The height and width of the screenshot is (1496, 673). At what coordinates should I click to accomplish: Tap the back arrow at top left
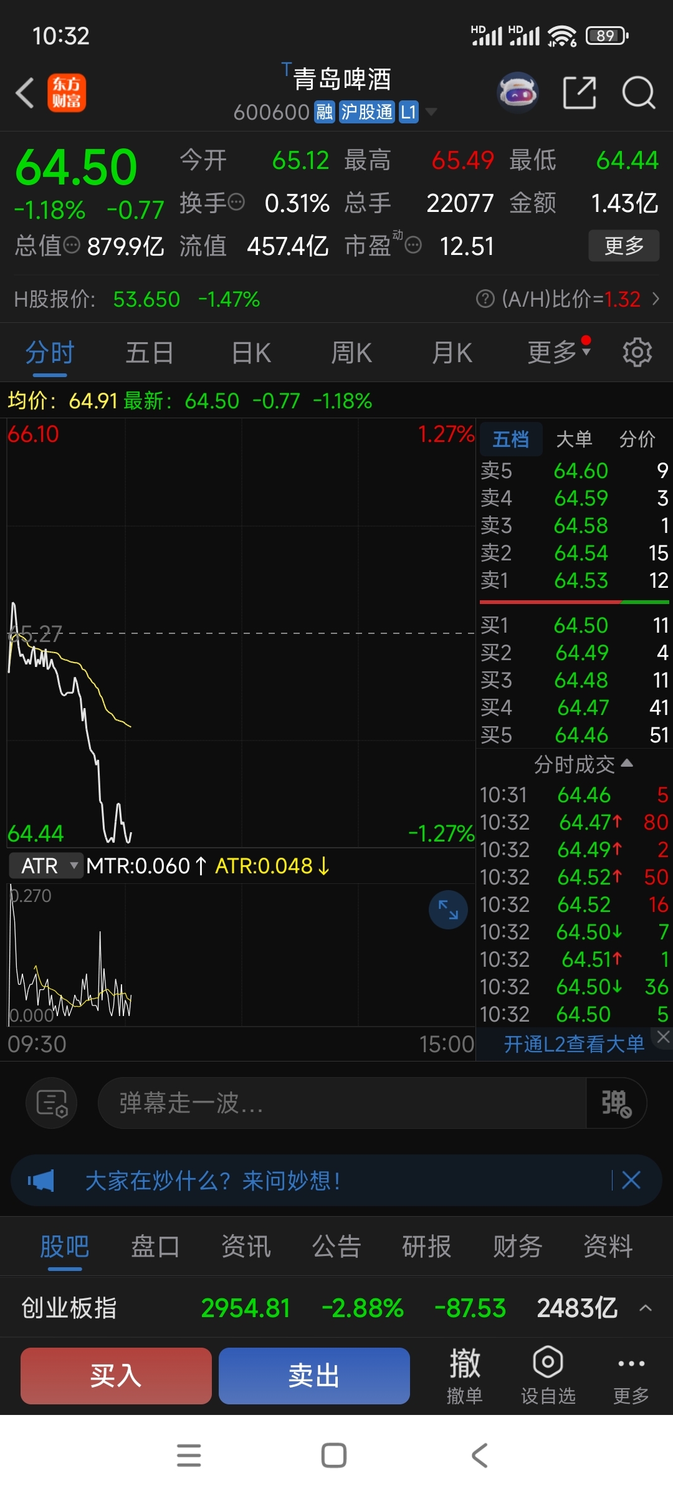(x=25, y=93)
